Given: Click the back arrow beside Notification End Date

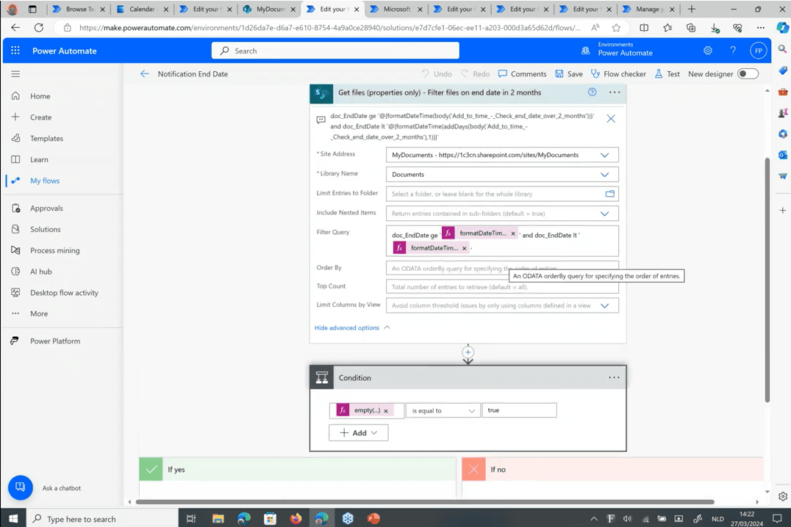Looking at the screenshot, I should point(145,74).
